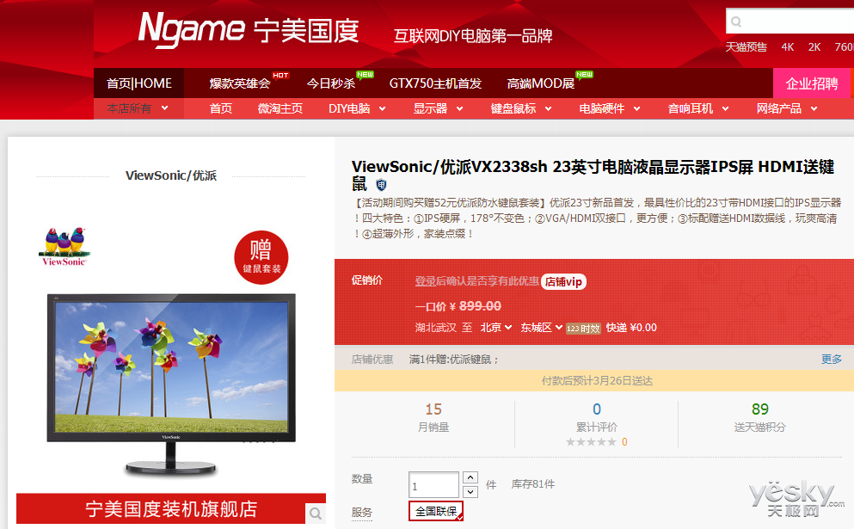Click the blue shield icon after product title

coord(381,185)
